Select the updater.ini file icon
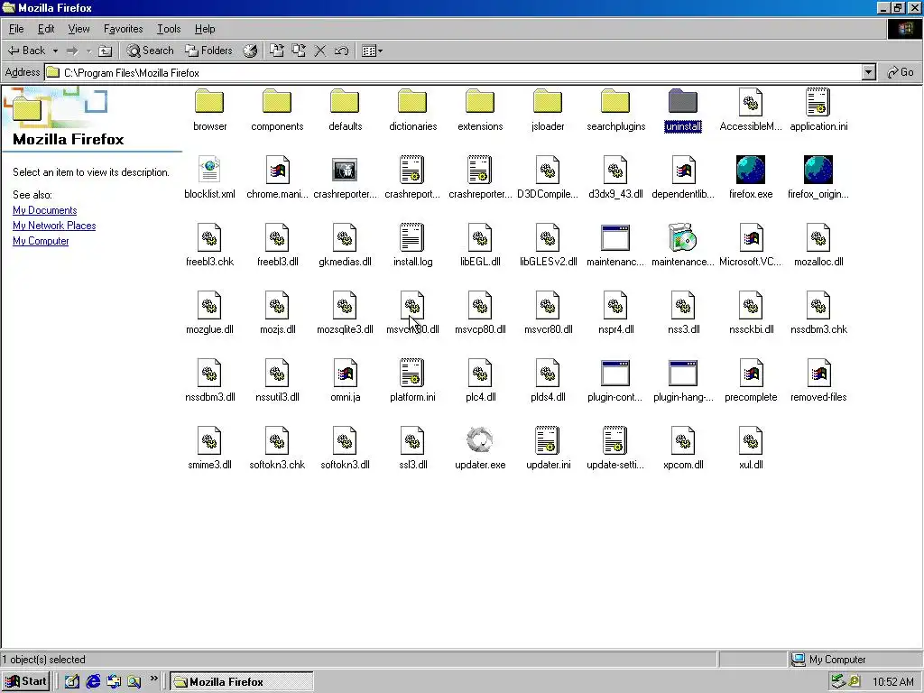Image resolution: width=924 pixels, height=693 pixels. (x=548, y=440)
